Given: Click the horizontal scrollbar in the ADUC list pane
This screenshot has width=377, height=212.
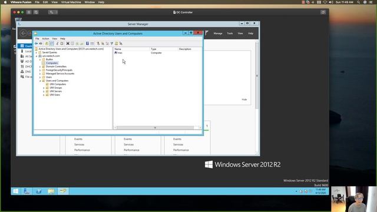Looking at the screenshot, I should pyautogui.click(x=155, y=128).
